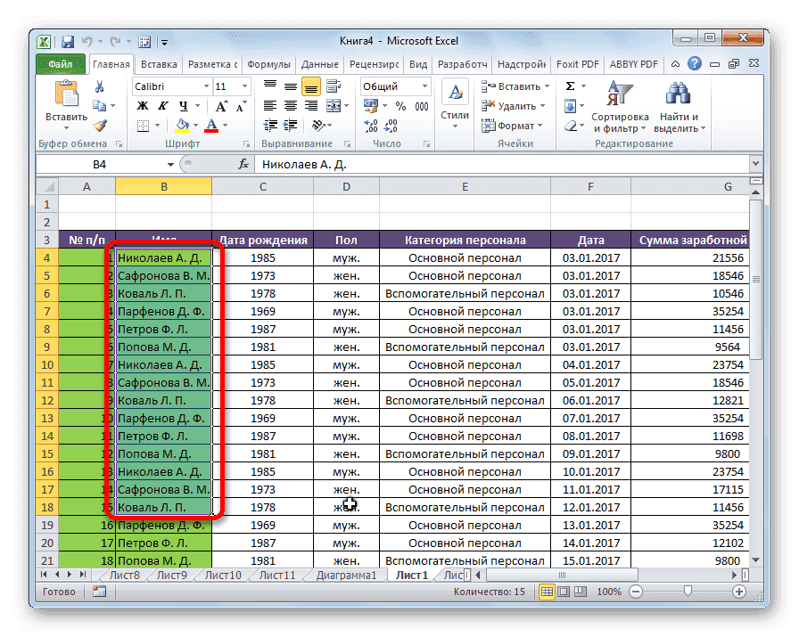Image resolution: width=799 pixels, height=637 pixels.
Task: Click the AutoSum Σ icon
Action: 570,84
